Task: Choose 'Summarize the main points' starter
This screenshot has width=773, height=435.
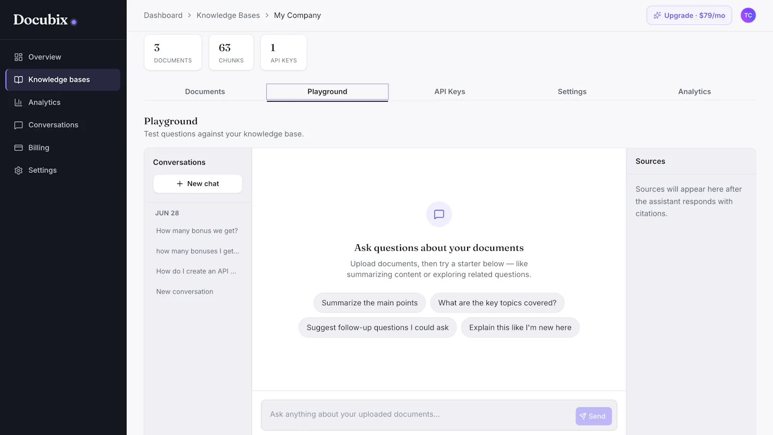Action: (x=370, y=303)
